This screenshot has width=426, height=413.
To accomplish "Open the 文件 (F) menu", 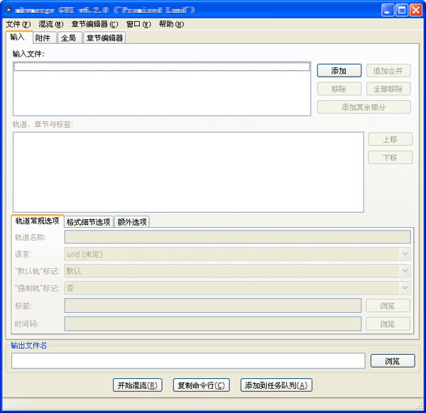I will tap(18, 24).
